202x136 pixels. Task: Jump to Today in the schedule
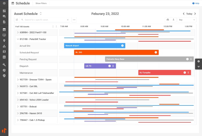point(189,14)
